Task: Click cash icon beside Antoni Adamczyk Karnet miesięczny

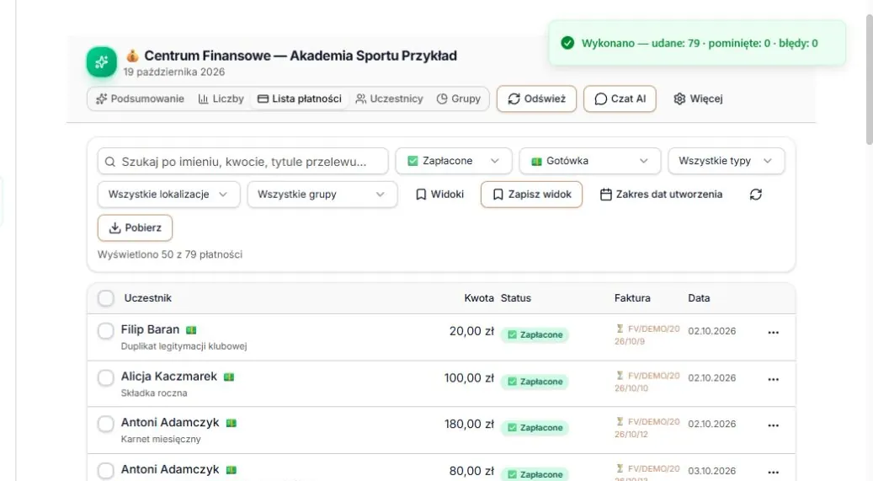Action: (x=231, y=423)
